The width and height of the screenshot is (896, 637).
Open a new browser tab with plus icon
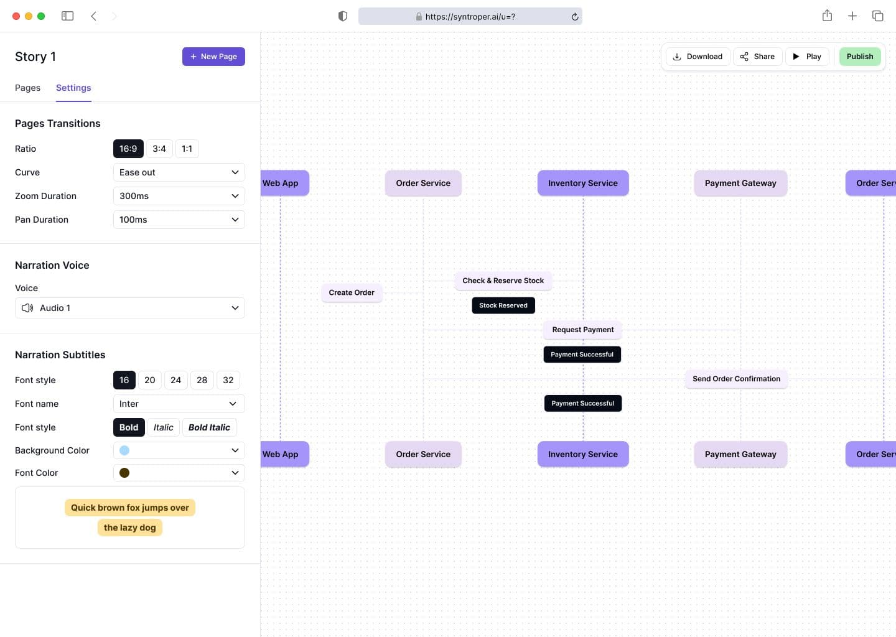point(852,16)
